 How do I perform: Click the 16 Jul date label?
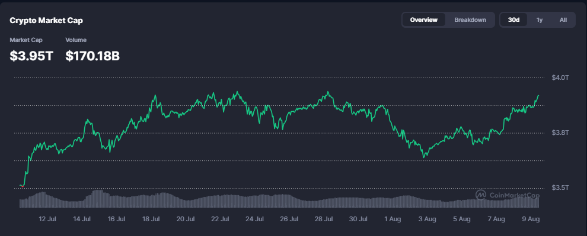116,219
